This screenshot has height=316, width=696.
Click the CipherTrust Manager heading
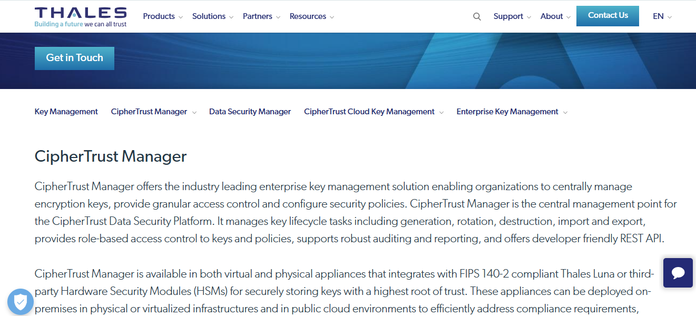tap(111, 156)
